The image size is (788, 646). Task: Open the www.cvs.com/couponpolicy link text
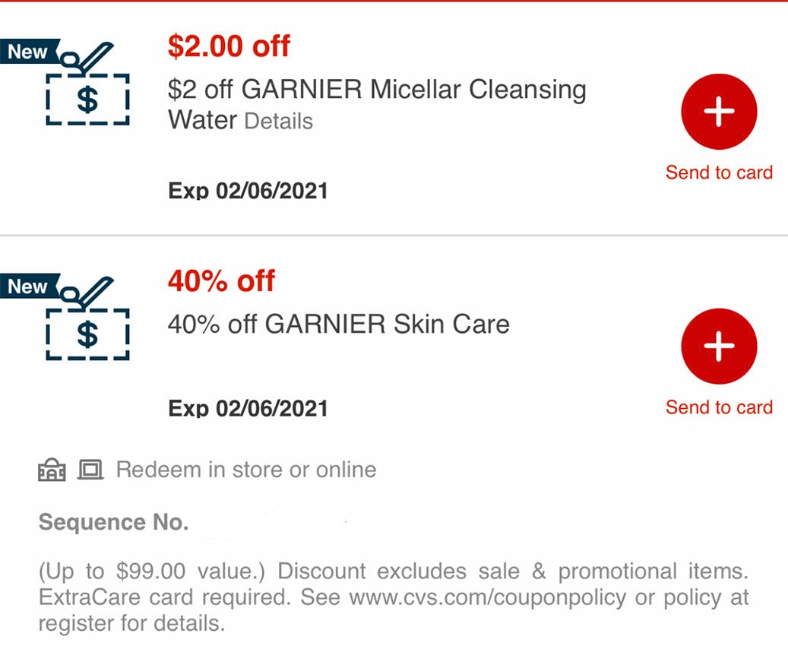pos(488,597)
